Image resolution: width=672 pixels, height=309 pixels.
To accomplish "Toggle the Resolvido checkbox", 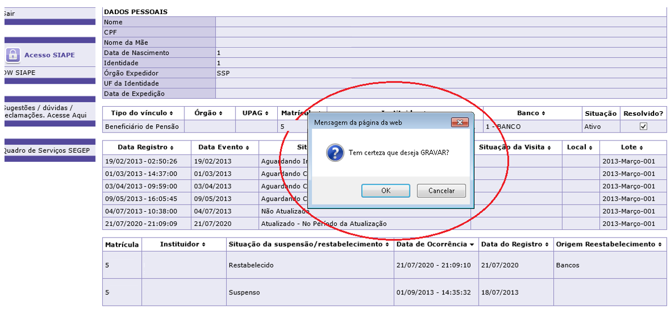I will coord(643,126).
